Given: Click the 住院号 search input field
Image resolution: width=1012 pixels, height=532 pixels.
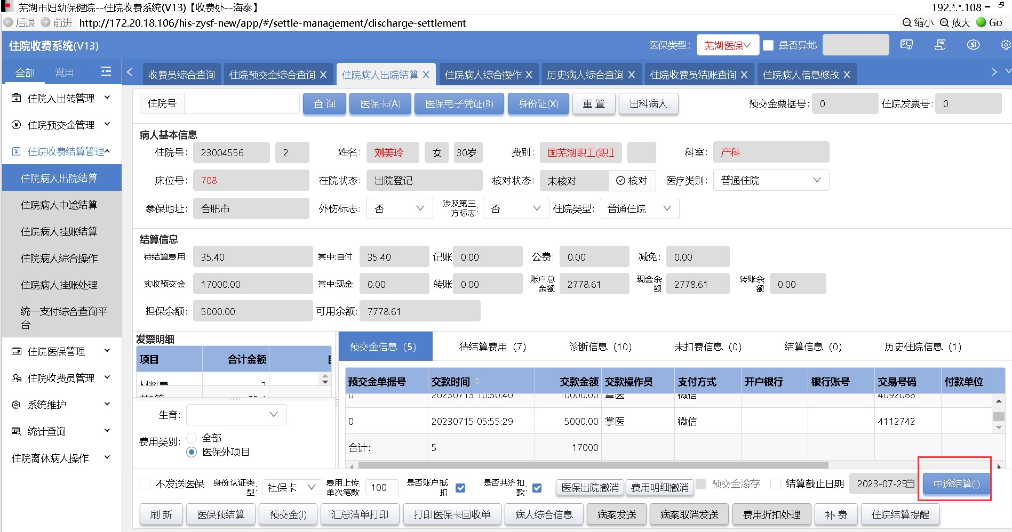Looking at the screenshot, I should [241, 103].
